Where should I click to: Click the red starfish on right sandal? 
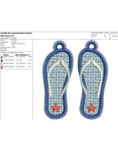coord(92,108)
